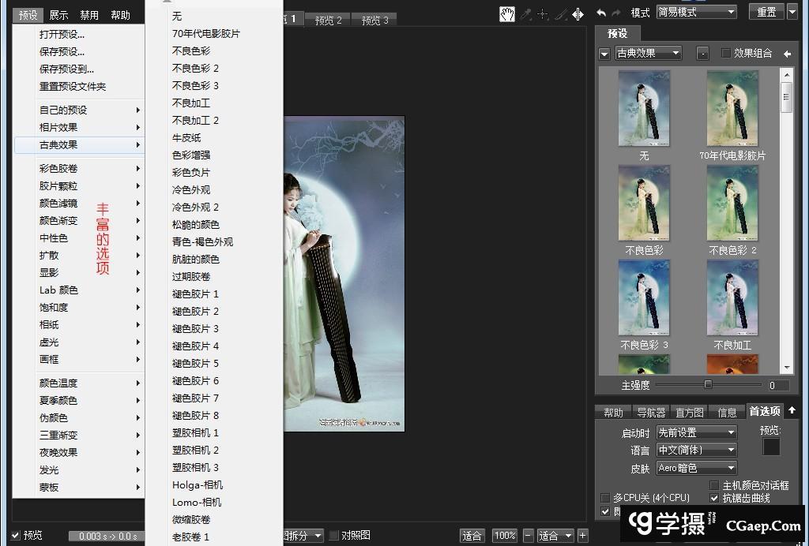Disable the 抗锯齿曲线 checkbox
Image resolution: width=809 pixels, height=546 pixels.
click(x=713, y=499)
